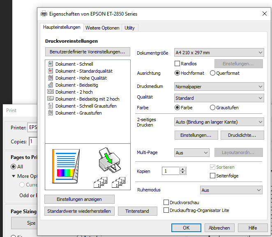Select preset text Dokument - Schnell Graustufen

click(86, 106)
